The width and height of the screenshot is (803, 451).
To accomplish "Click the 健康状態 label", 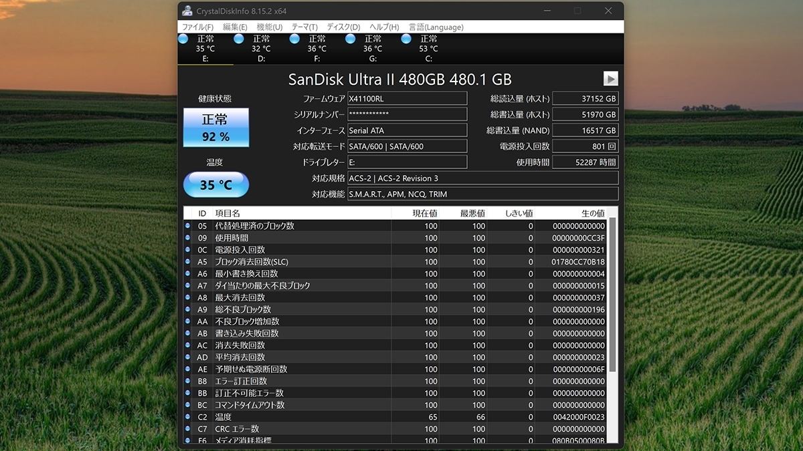I will point(215,99).
